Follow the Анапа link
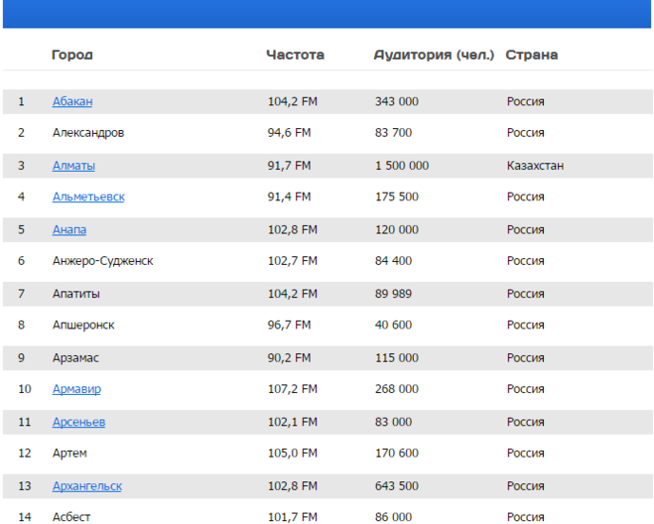 (69, 229)
